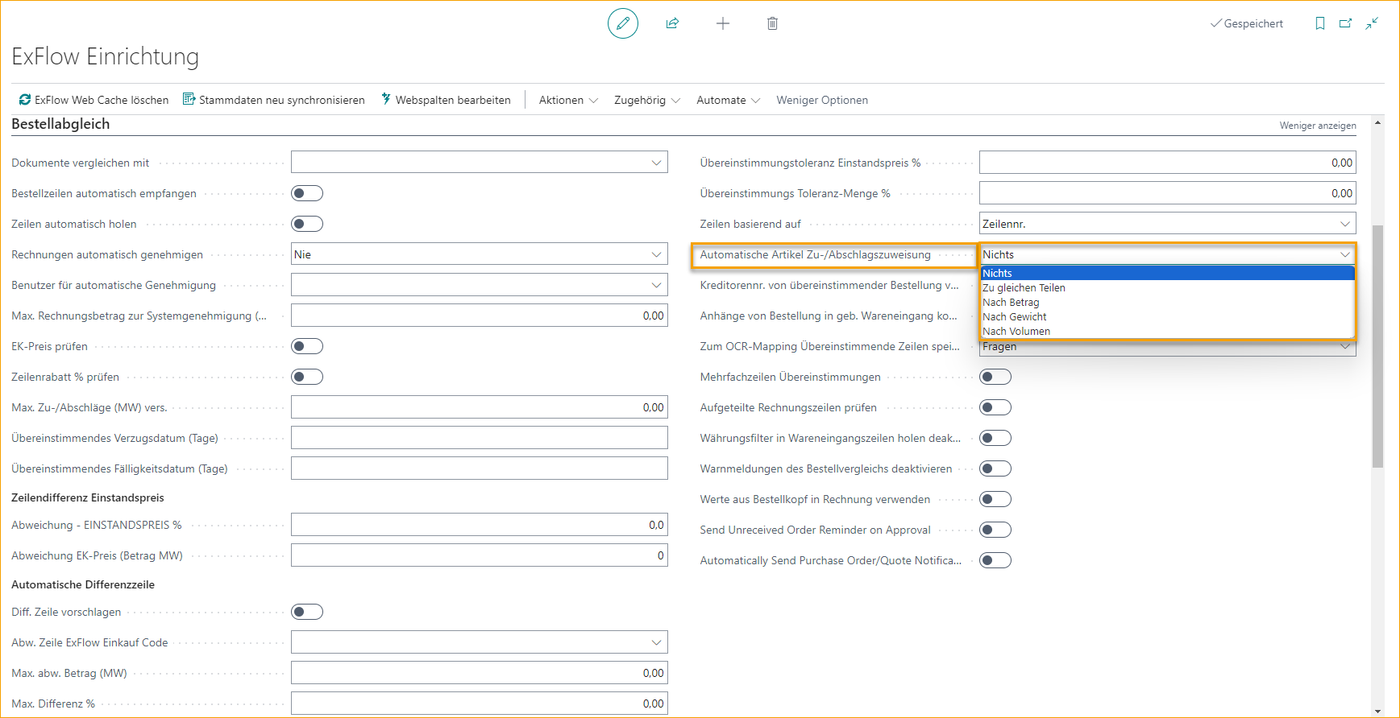Click the trash delete icon
Screen dimensions: 1400x718
(x=772, y=23)
